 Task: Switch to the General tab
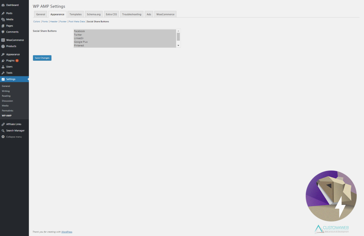41,14
